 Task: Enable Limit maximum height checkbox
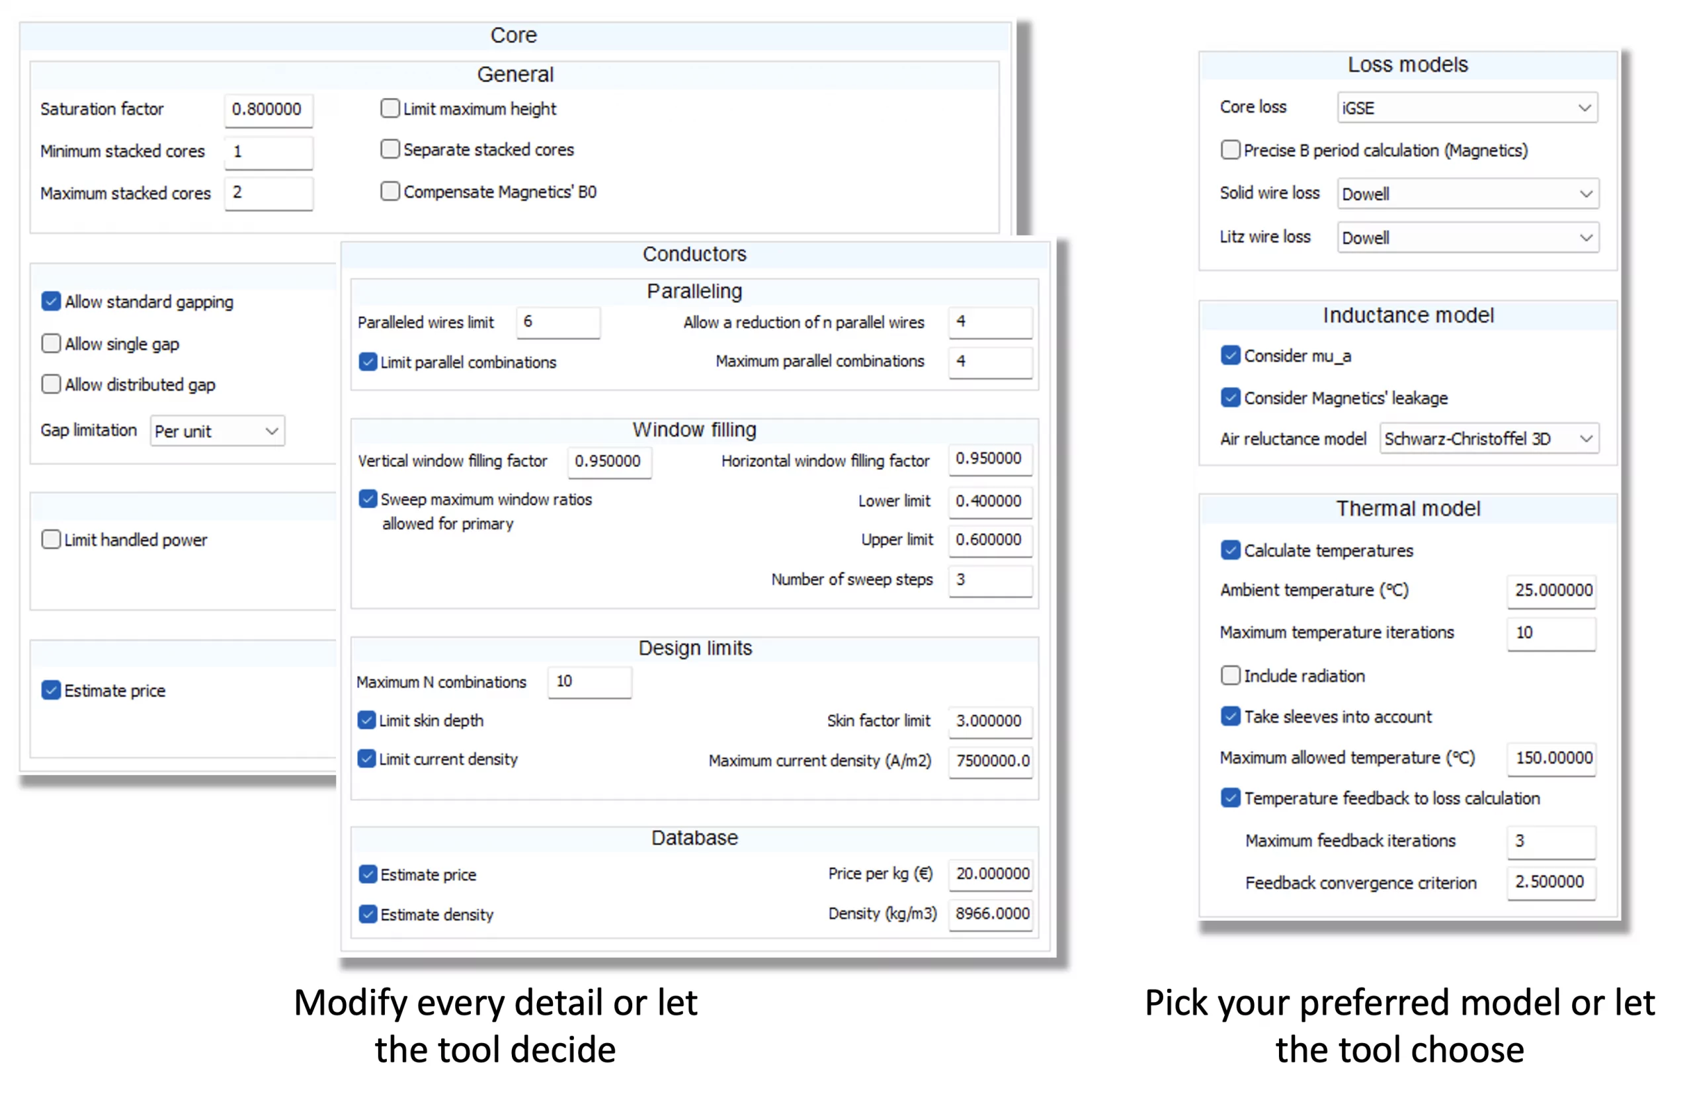pos(390,108)
